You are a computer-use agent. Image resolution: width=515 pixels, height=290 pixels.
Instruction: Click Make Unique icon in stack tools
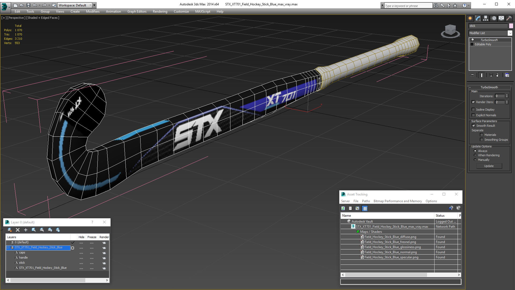tap(491, 75)
